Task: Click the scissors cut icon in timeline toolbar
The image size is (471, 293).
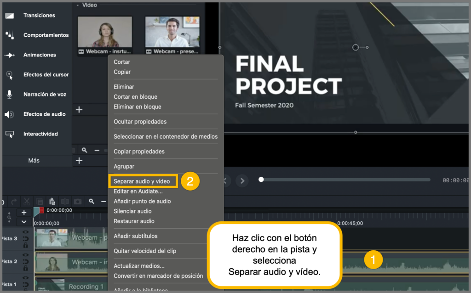Action: pyautogui.click(x=27, y=202)
